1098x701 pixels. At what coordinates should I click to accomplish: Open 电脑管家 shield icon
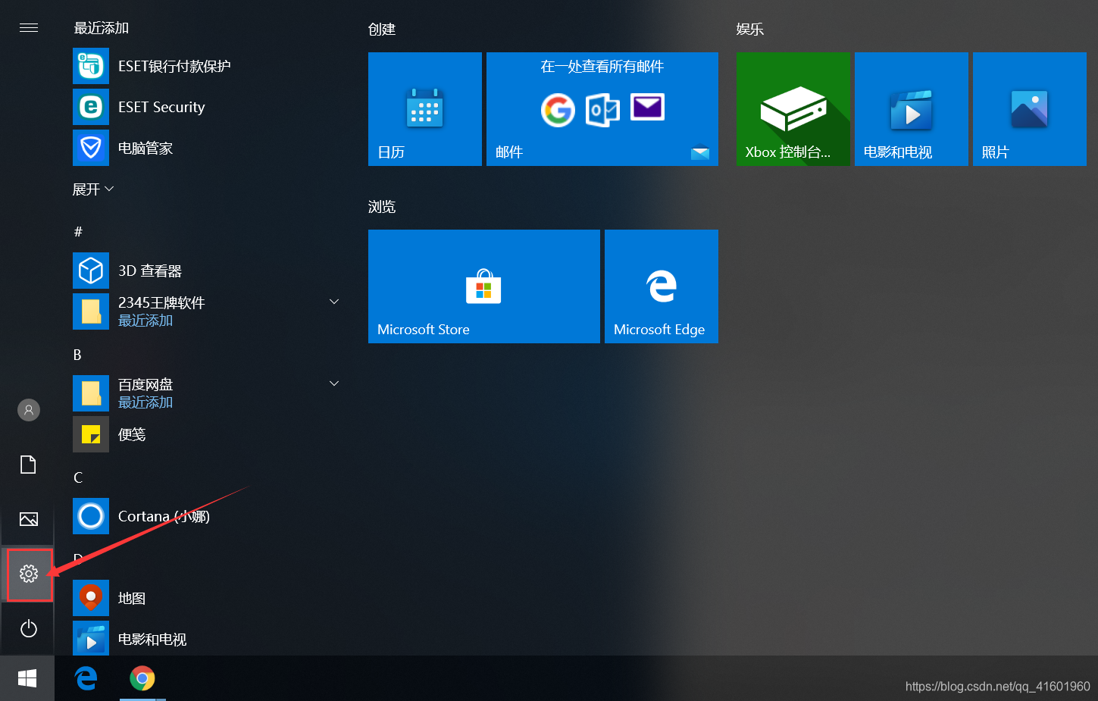[91, 148]
